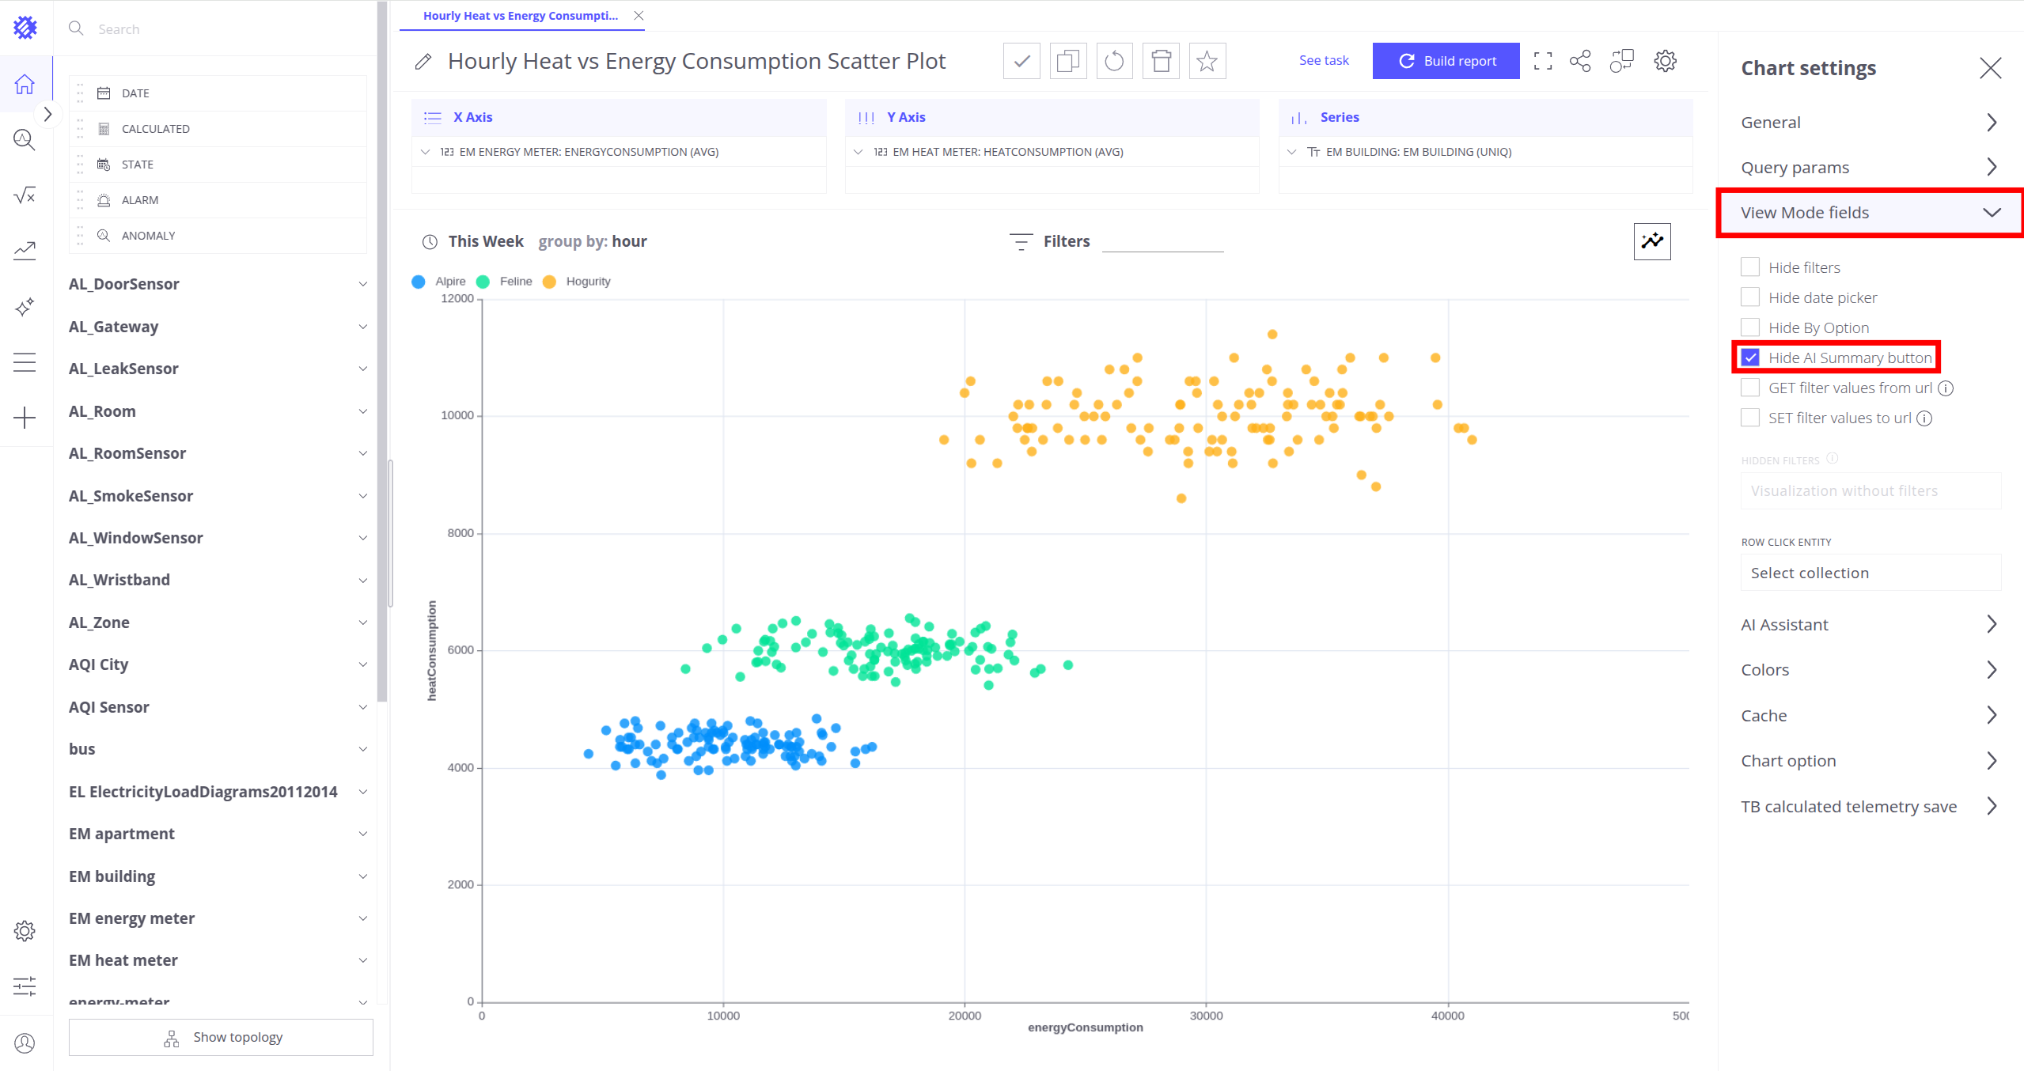Check Hide date picker option
2024x1071 pixels.
(x=1750, y=297)
